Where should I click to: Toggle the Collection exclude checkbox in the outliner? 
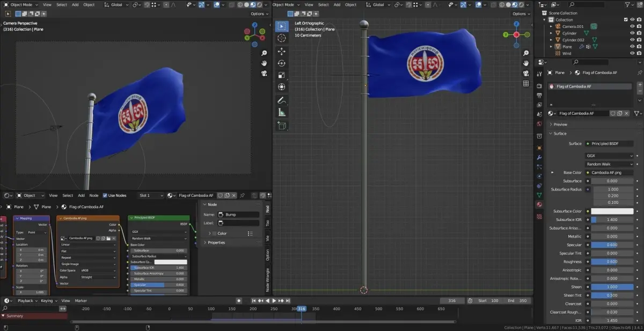coord(626,20)
